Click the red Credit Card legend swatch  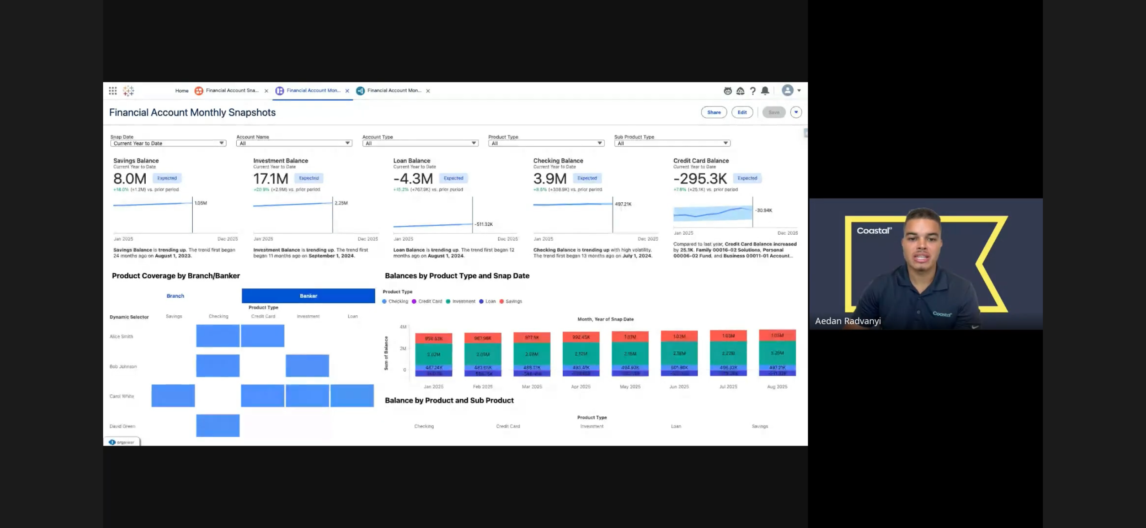(414, 301)
